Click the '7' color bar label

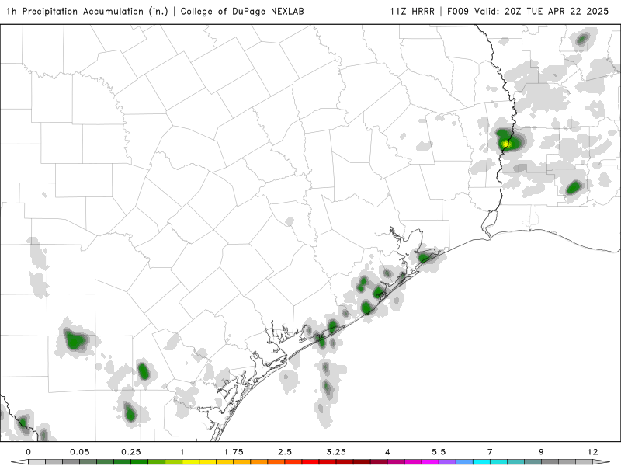point(490,452)
